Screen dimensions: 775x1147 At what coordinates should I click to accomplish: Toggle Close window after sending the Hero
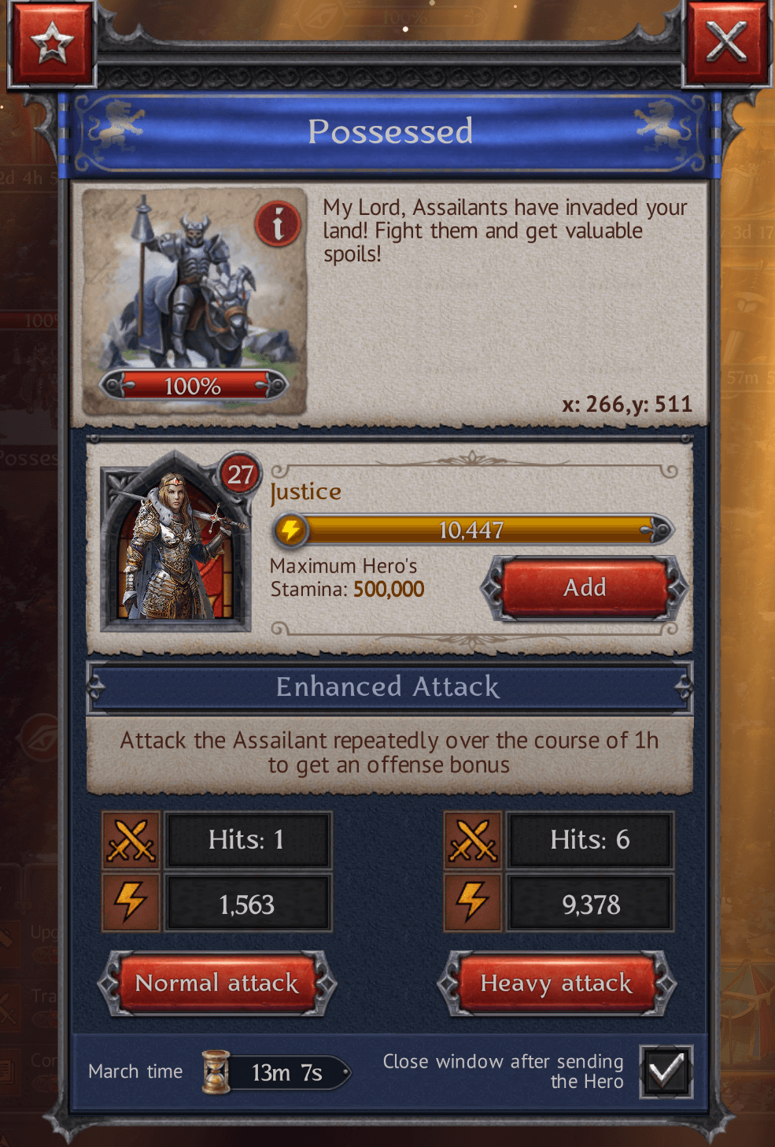[x=666, y=1071]
